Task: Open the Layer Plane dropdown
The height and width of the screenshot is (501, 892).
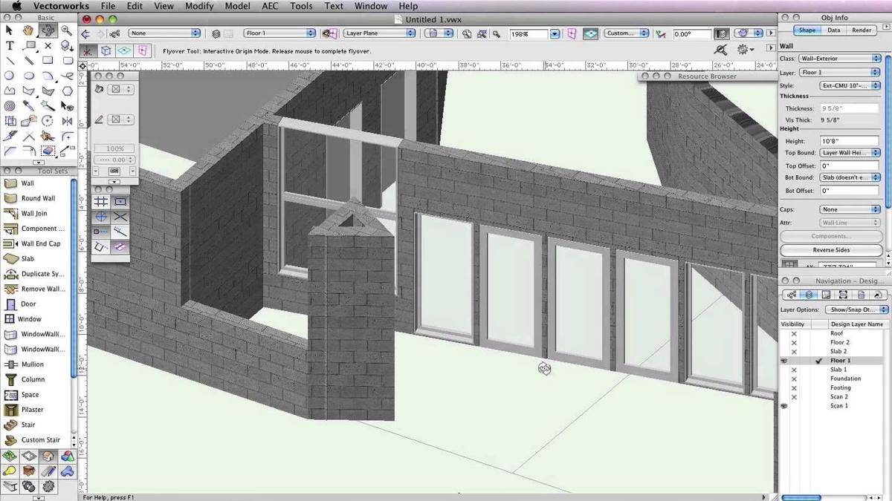Action: pyautogui.click(x=378, y=33)
